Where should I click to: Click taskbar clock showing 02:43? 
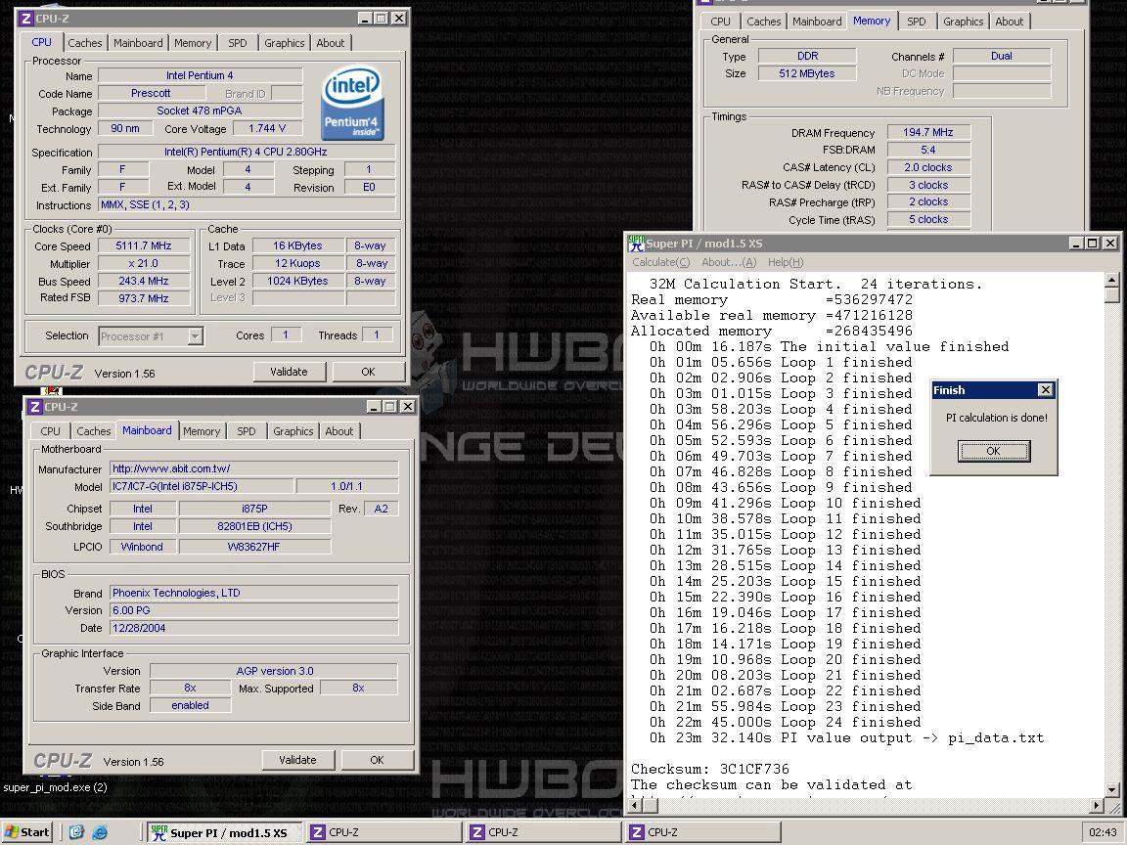[1103, 833]
